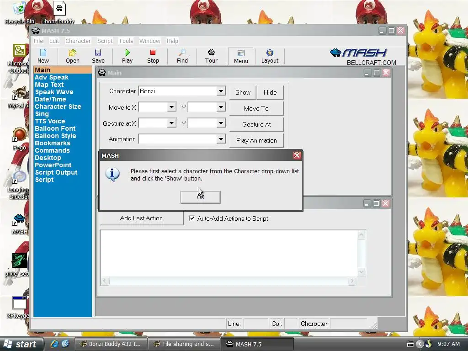Open the on-screen keyboard tray icon
Image resolution: width=468 pixels, height=351 pixels.
coord(410,344)
